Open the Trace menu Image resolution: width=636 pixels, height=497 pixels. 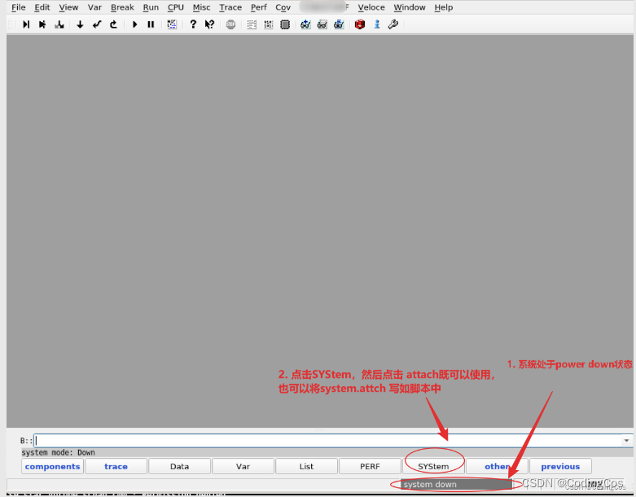[230, 7]
